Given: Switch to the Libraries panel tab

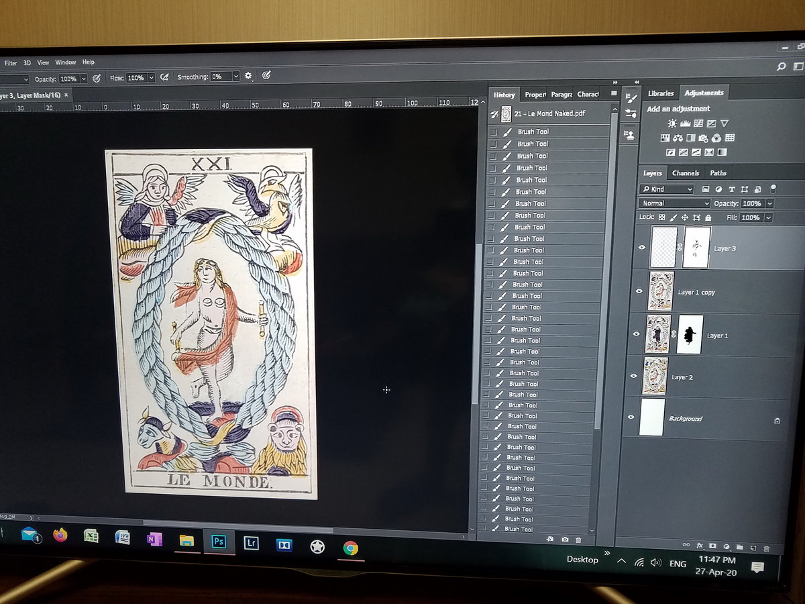Looking at the screenshot, I should [x=661, y=93].
